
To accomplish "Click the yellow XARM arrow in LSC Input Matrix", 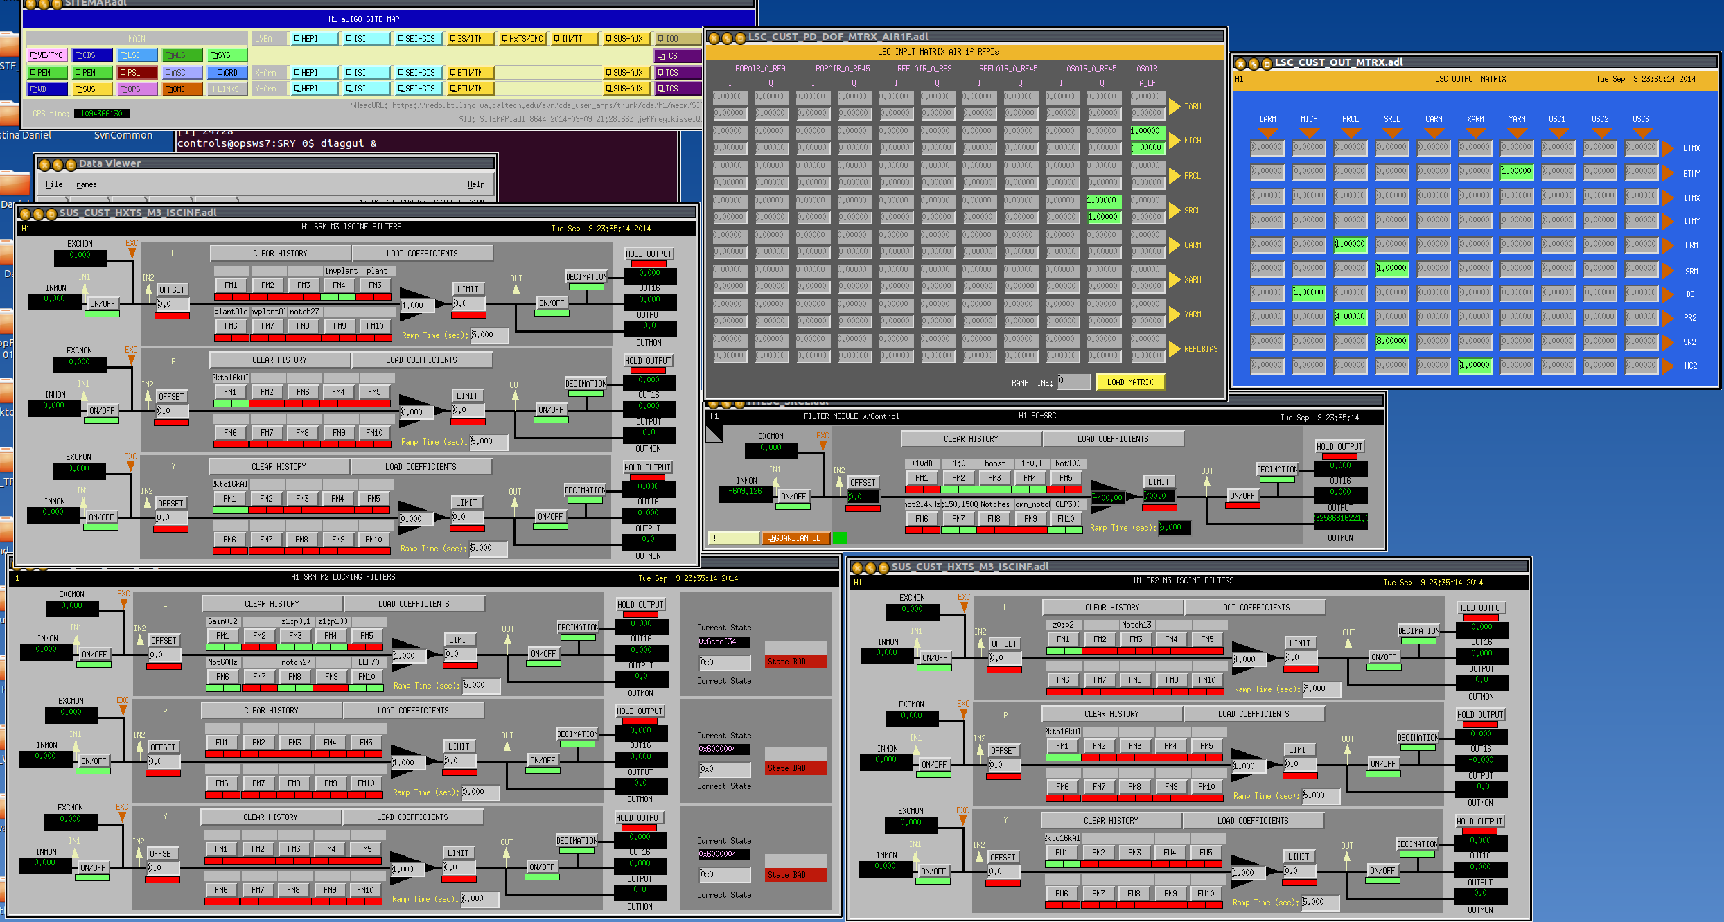I will [x=1175, y=279].
